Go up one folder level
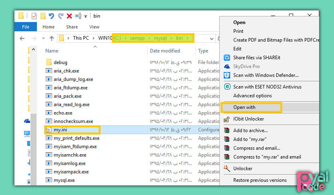Viewport: 334px width, 195px height. (x=52, y=38)
